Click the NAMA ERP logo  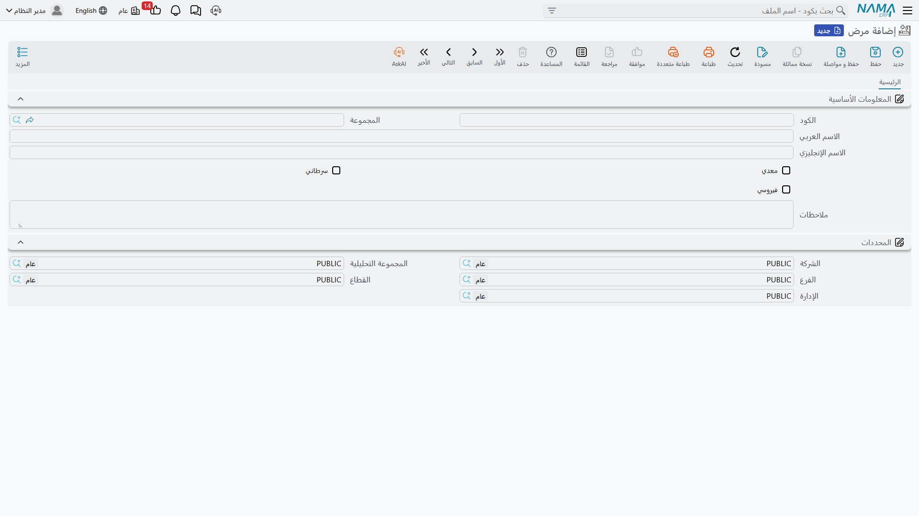coord(876,10)
